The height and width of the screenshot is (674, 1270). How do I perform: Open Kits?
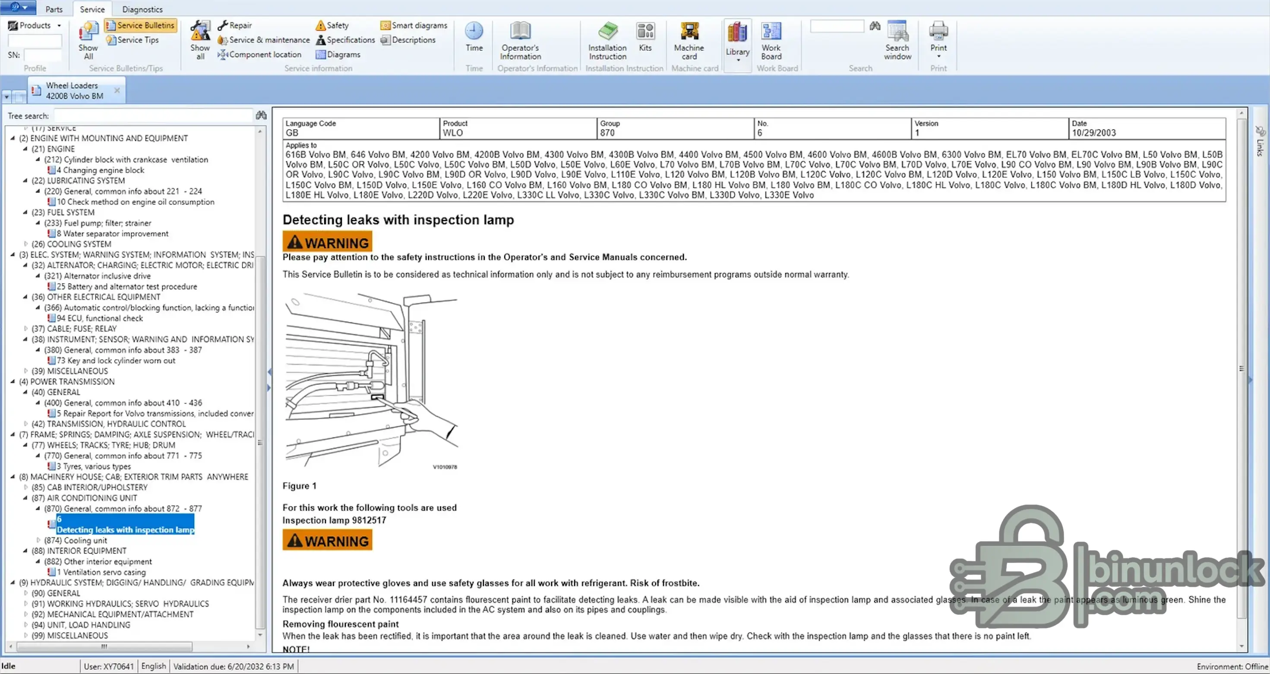pyautogui.click(x=645, y=37)
